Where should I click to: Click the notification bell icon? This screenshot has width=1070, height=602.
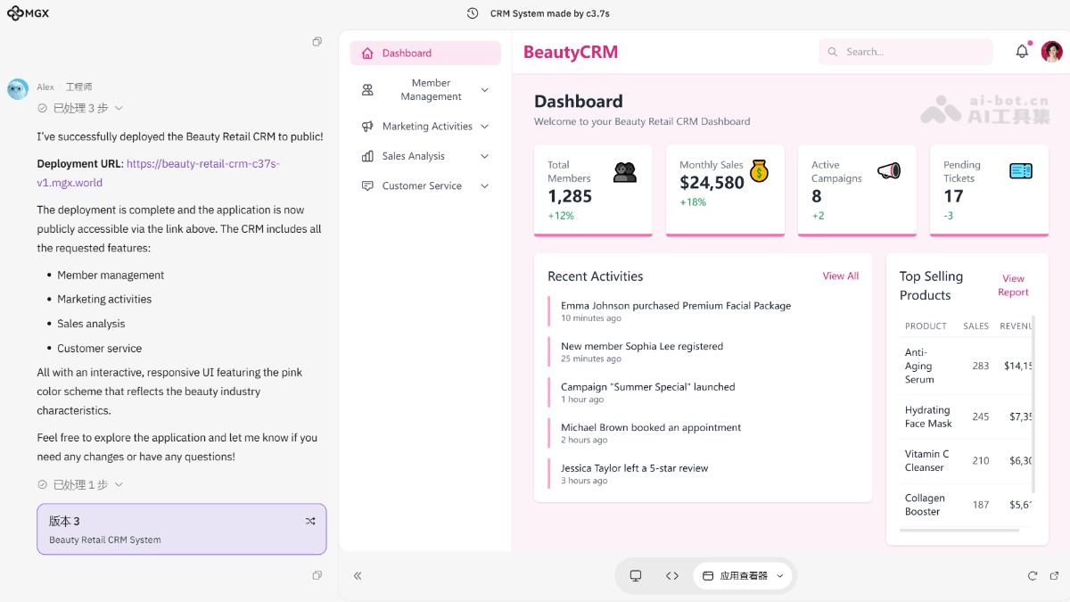(x=1022, y=52)
